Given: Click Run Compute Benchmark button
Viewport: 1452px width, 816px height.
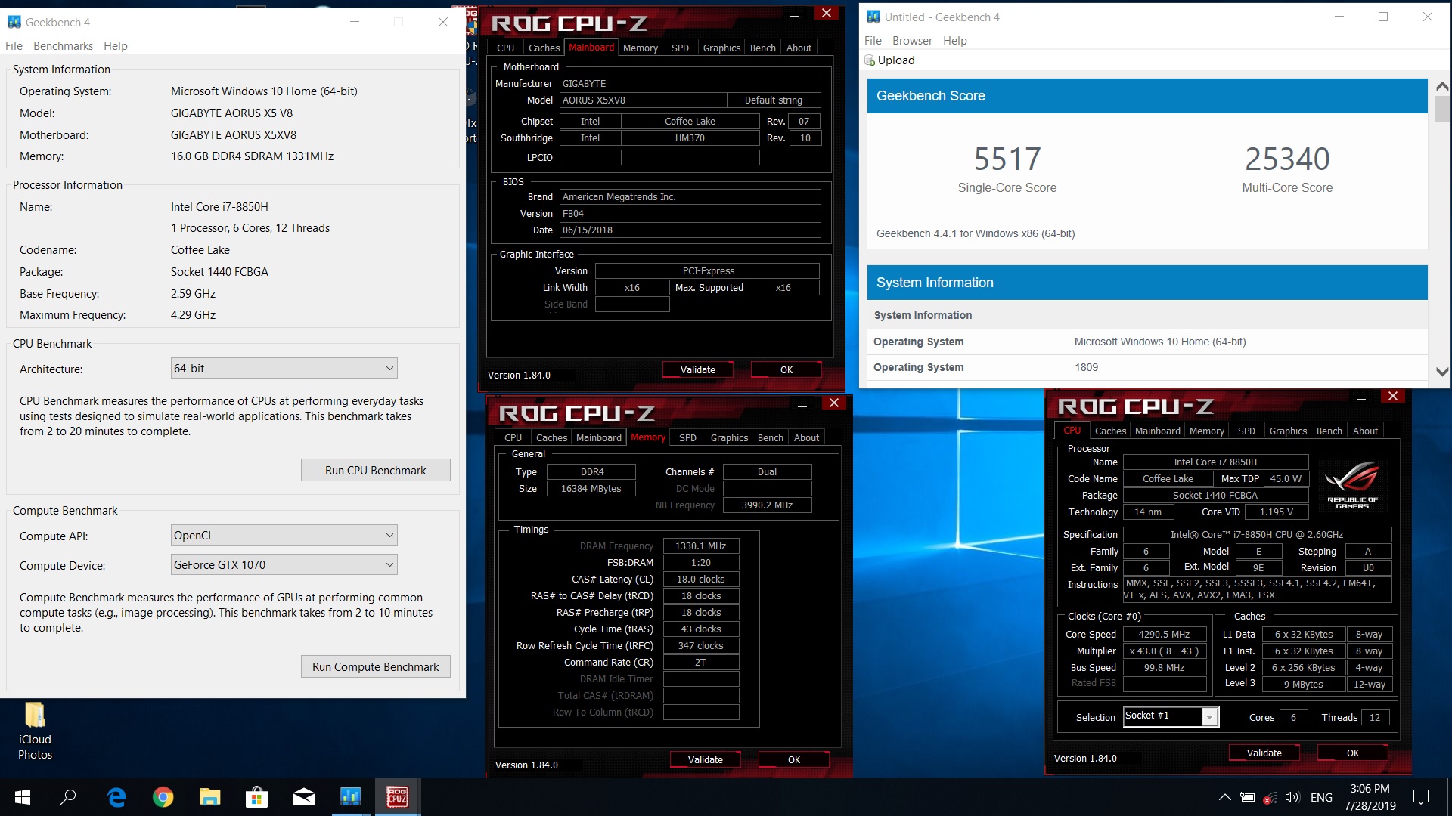Looking at the screenshot, I should [x=375, y=666].
